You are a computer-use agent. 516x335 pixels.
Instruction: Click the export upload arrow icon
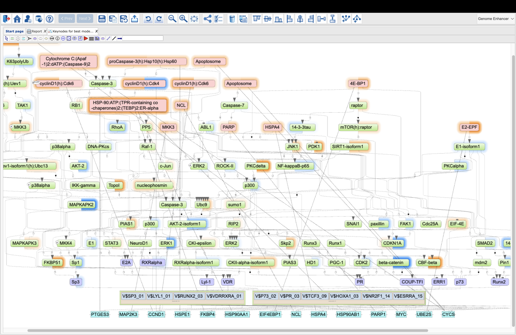[135, 19]
